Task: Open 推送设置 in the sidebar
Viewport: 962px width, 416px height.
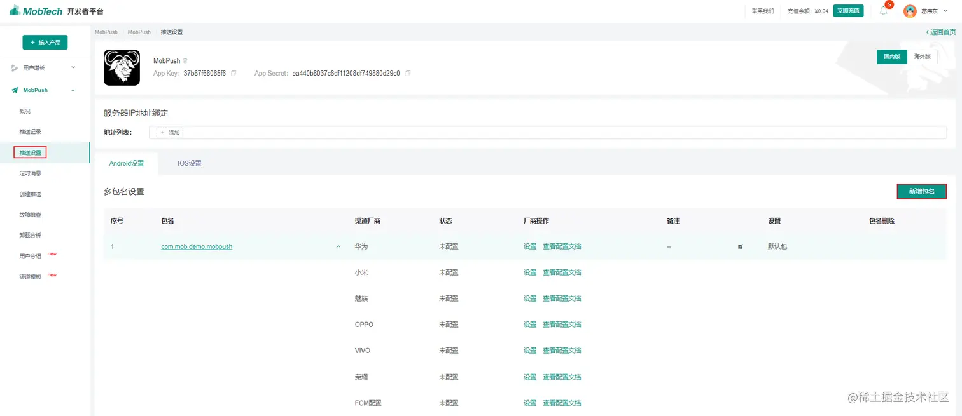Action: click(30, 152)
